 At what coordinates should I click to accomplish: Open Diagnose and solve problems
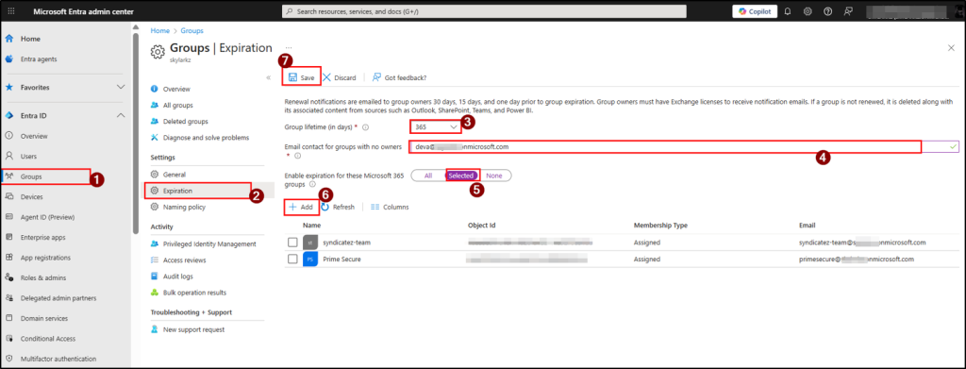pyautogui.click(x=206, y=138)
